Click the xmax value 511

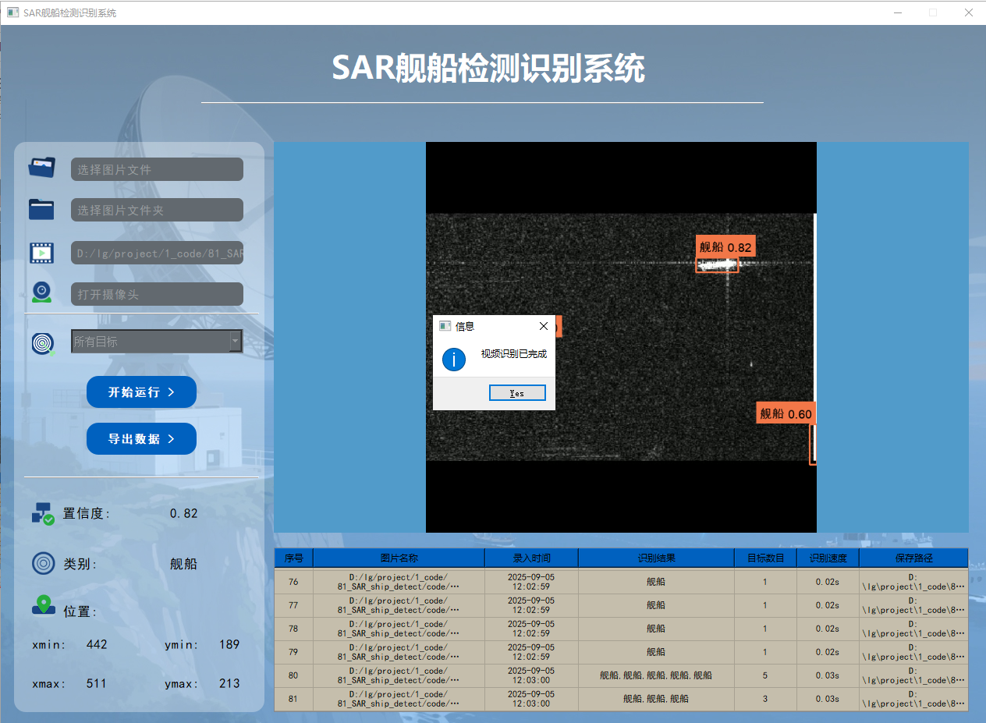pyautogui.click(x=97, y=683)
